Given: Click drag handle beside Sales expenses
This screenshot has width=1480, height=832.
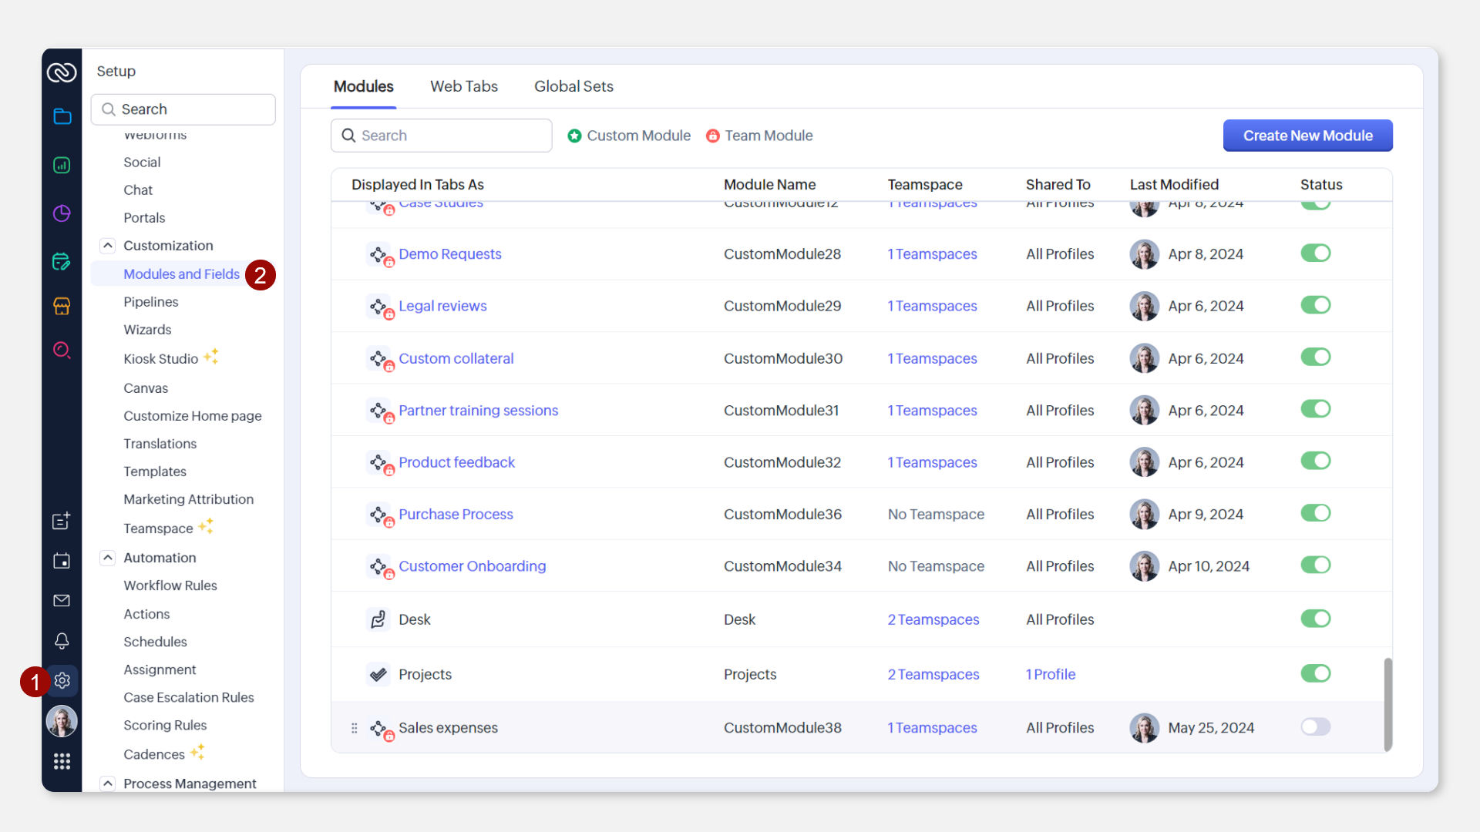Looking at the screenshot, I should (355, 728).
